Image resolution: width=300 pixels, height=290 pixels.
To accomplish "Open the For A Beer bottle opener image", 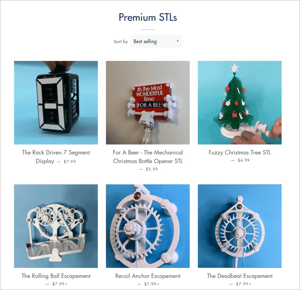I will click(148, 103).
